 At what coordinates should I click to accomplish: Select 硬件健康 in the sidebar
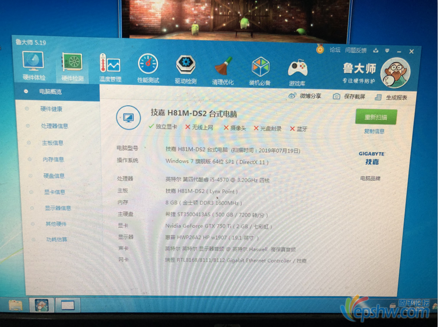click(51, 109)
